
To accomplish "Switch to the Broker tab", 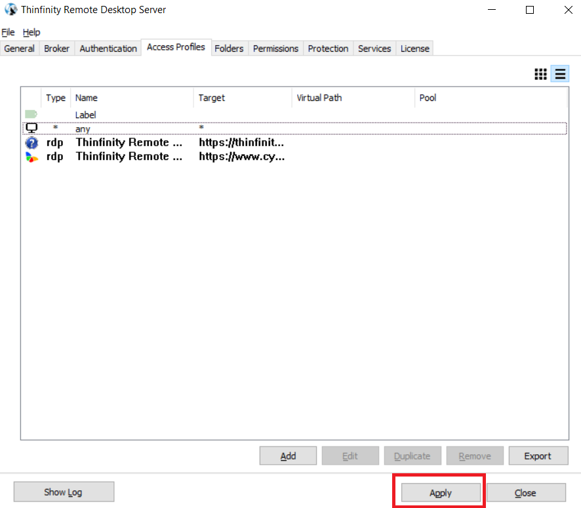I will point(56,48).
